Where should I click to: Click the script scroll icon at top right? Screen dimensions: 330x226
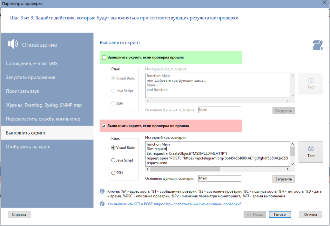click(x=317, y=45)
